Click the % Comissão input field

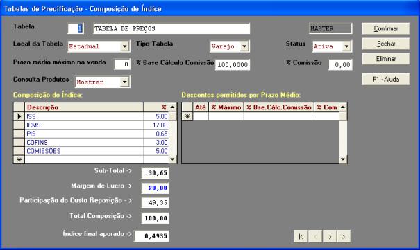pyautogui.click(x=340, y=64)
